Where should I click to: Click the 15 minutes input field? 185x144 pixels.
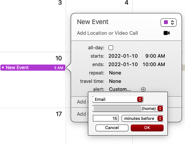pos(105,118)
